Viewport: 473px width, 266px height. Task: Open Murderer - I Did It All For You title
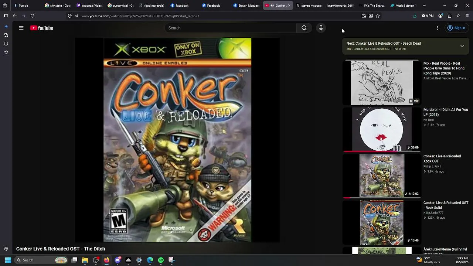coord(445,112)
